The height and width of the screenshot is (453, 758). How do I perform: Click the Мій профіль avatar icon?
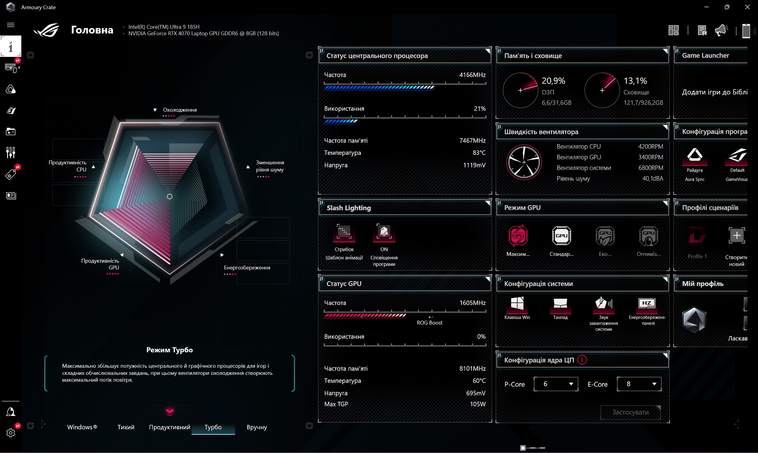tap(694, 319)
